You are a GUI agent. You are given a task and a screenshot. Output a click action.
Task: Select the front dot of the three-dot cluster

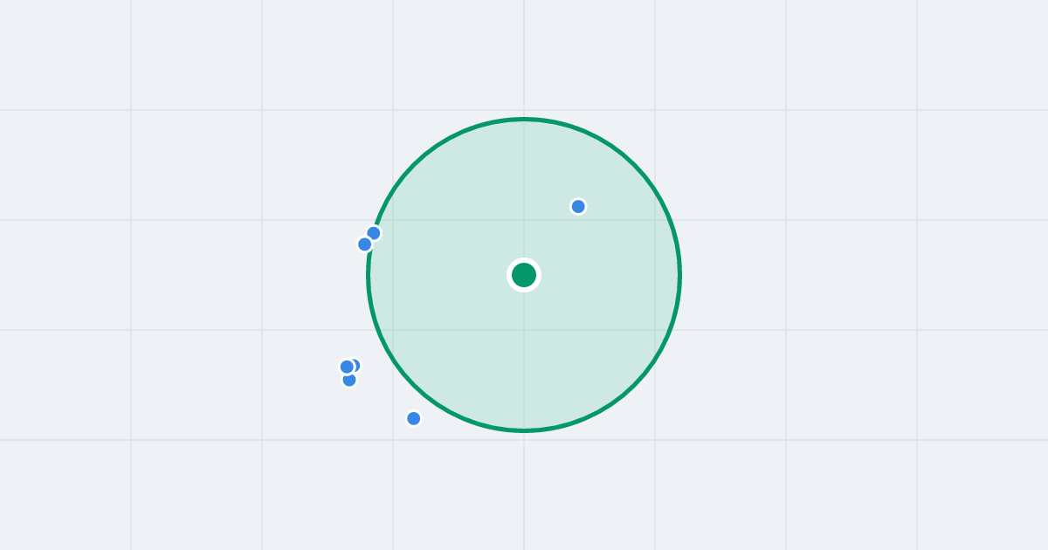347,367
